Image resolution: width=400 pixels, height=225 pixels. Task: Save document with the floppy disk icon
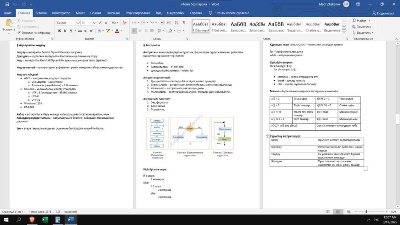(7, 4)
